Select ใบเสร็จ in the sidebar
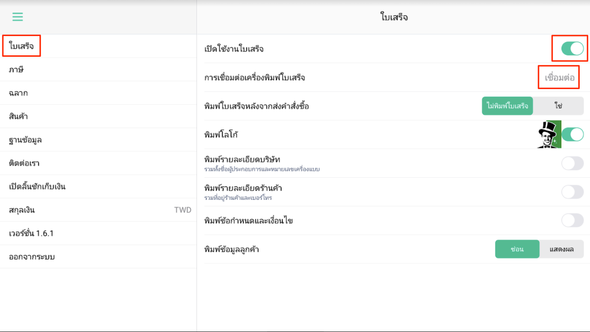 [98, 46]
